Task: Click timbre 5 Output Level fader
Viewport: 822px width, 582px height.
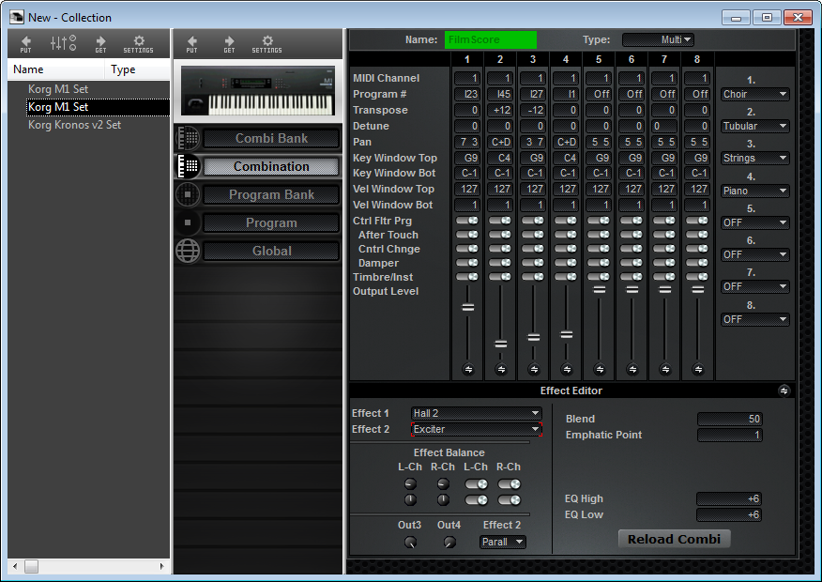Action: click(x=600, y=289)
